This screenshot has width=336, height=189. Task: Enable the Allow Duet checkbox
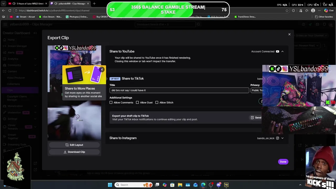click(x=137, y=103)
